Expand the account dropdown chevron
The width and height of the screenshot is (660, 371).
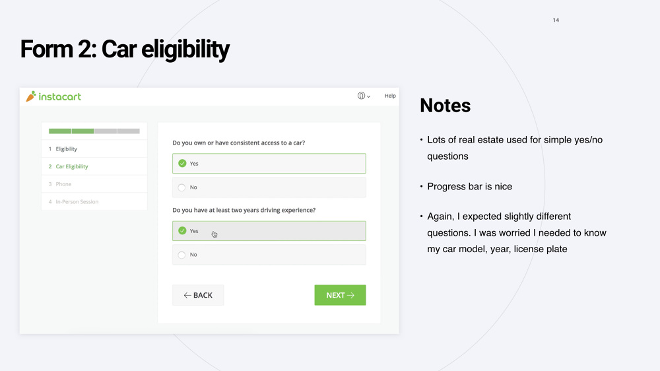pos(369,96)
